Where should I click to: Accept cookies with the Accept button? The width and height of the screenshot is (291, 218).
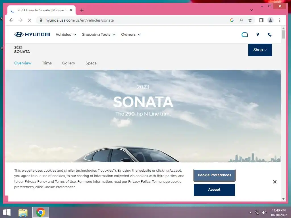tap(214, 190)
